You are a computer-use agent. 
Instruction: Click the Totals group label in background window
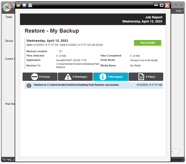click(8, 17)
